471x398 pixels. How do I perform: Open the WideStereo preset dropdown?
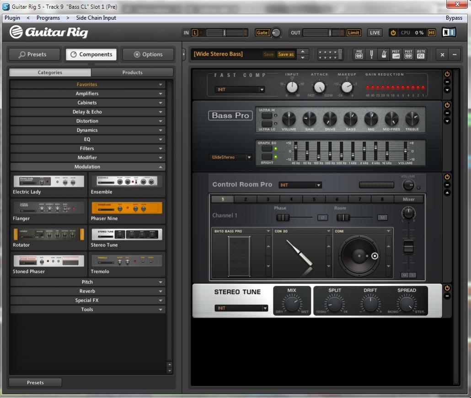231,157
